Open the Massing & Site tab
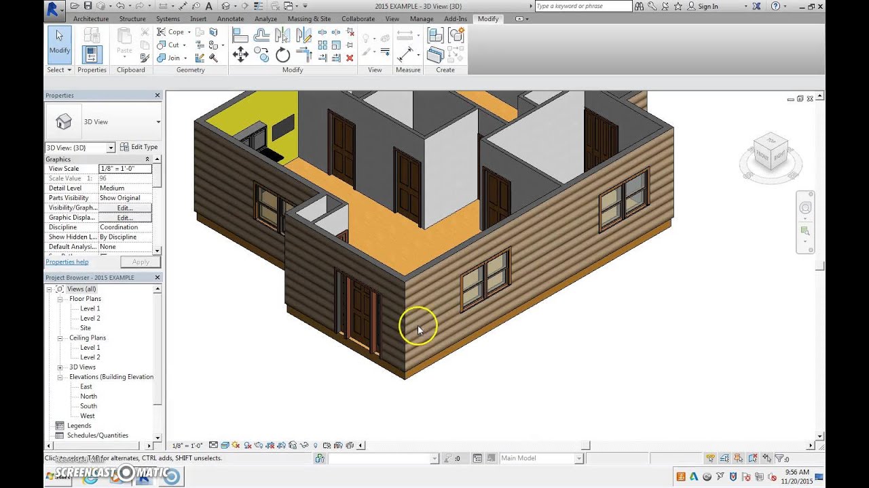869x488 pixels. tap(309, 19)
